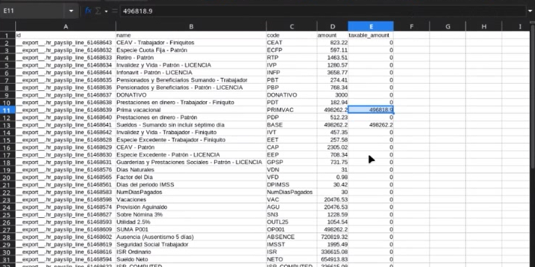Select row 1 header

click(7, 35)
